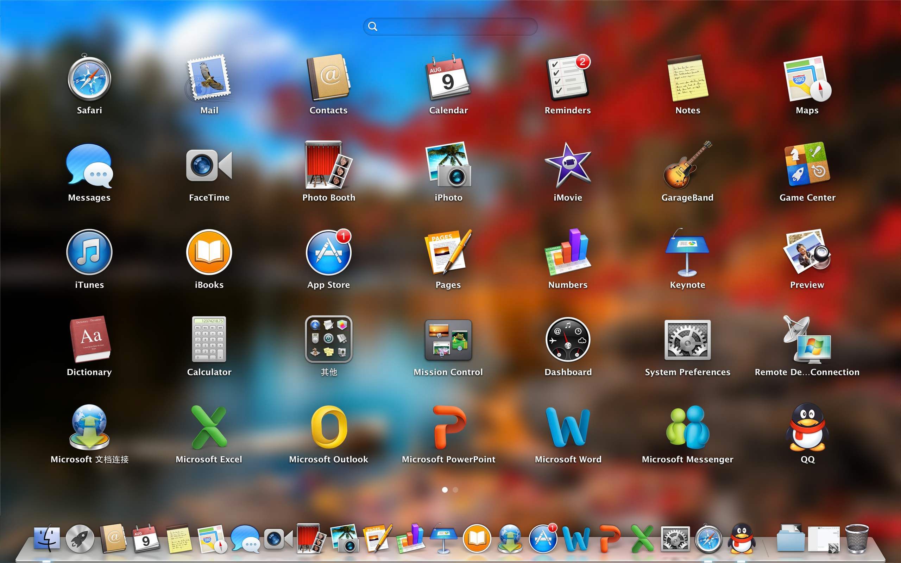
Task: Open the Preview app
Action: click(x=807, y=252)
